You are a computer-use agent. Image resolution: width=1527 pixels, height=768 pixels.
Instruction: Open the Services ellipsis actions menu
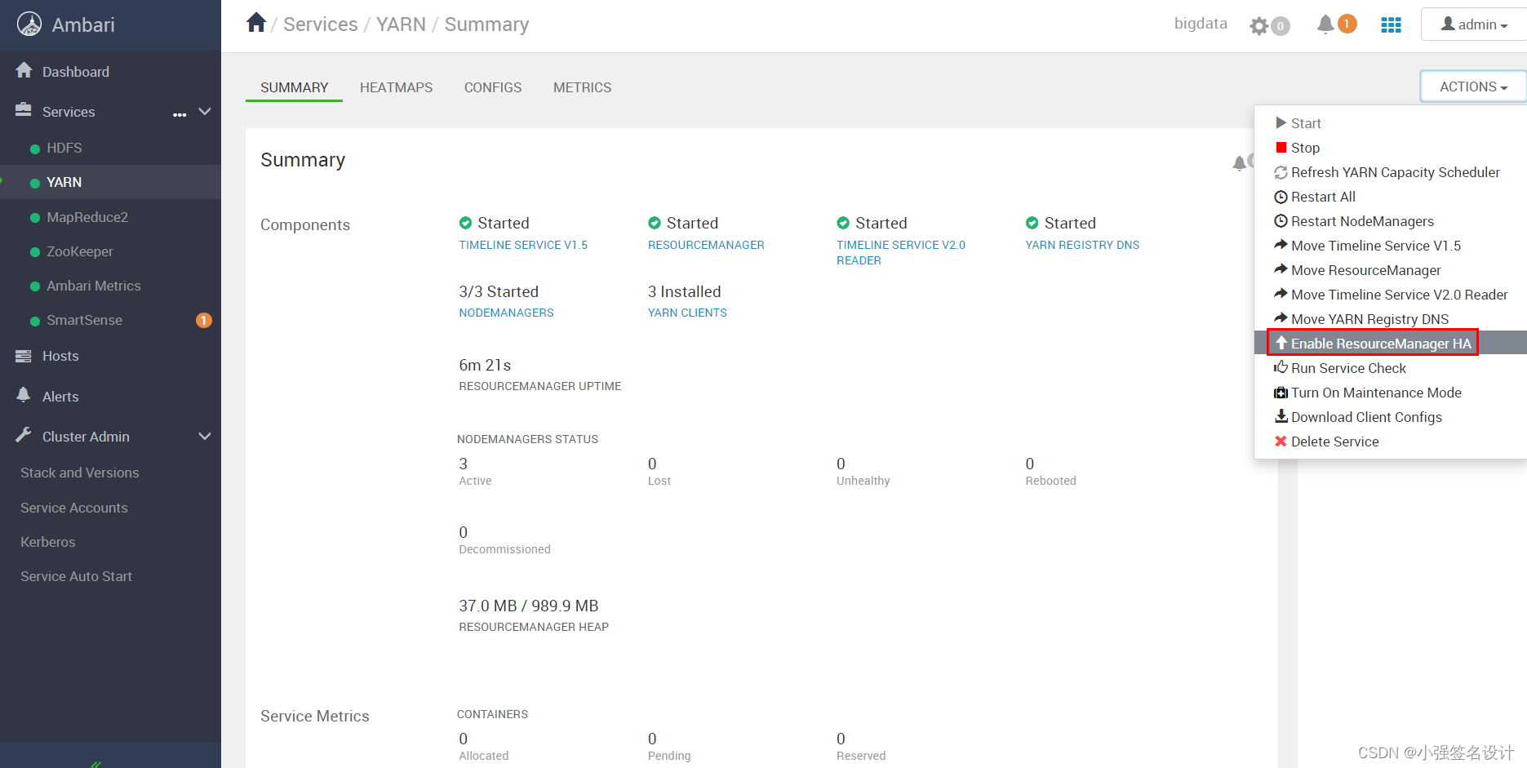point(180,114)
